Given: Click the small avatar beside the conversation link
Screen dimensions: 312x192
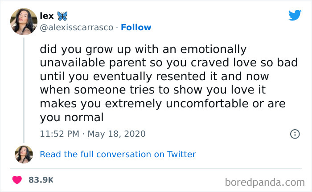Looking at the screenshot, I should point(24,154).
